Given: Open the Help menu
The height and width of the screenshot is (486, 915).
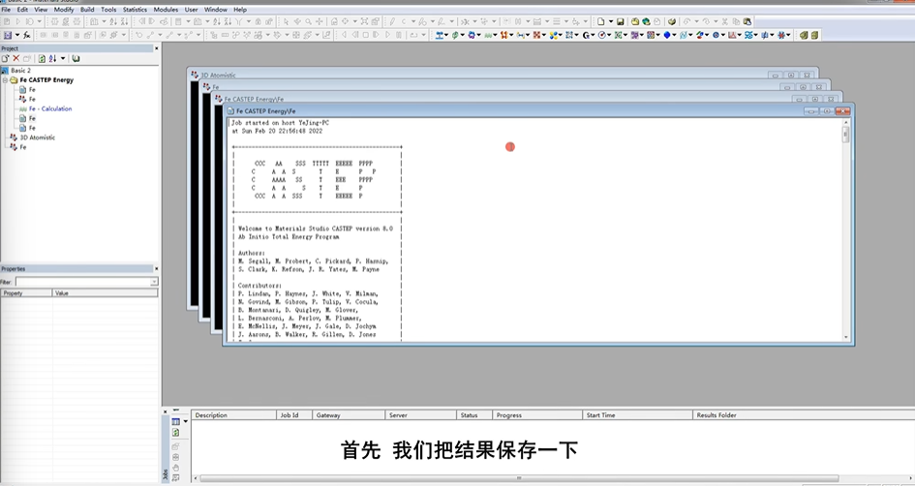Looking at the screenshot, I should 240,10.
